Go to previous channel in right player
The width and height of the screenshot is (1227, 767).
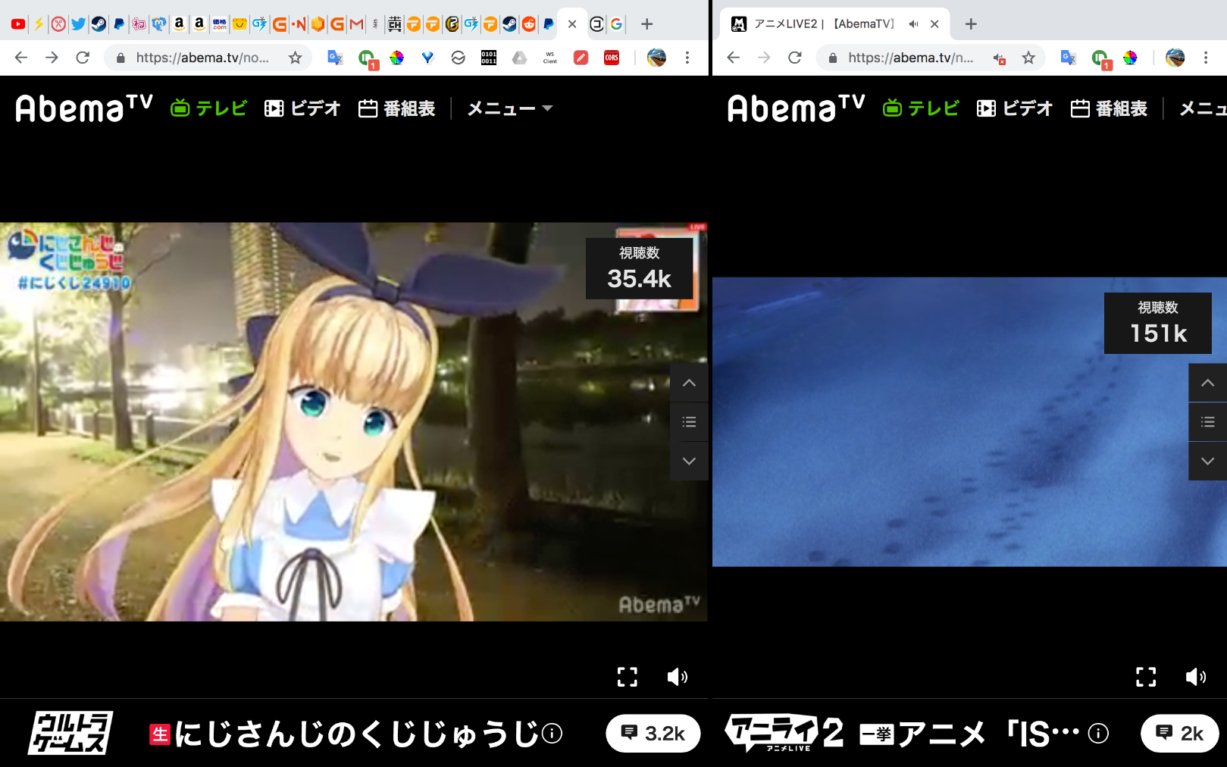(x=1207, y=383)
